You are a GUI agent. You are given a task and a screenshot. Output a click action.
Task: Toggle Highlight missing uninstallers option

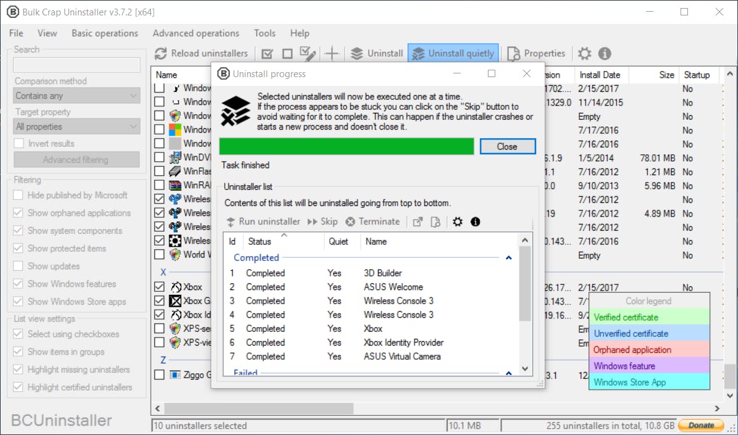pos(18,370)
